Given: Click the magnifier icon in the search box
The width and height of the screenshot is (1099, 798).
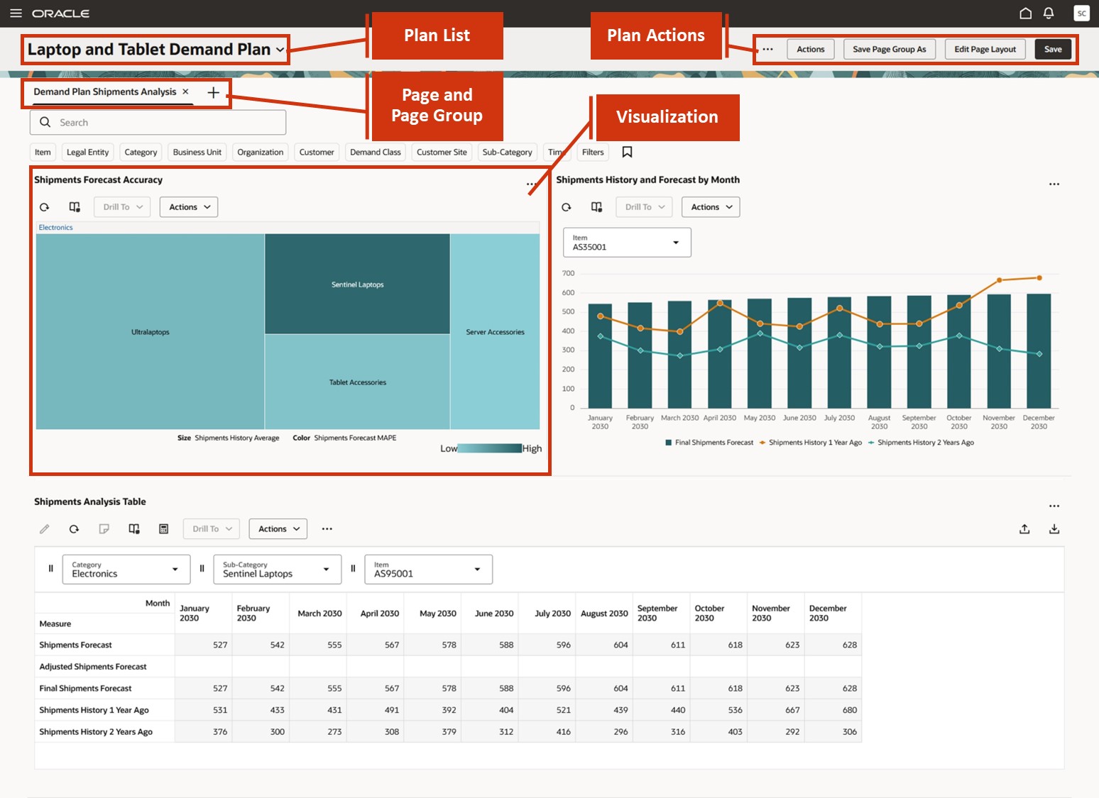Looking at the screenshot, I should pos(45,122).
